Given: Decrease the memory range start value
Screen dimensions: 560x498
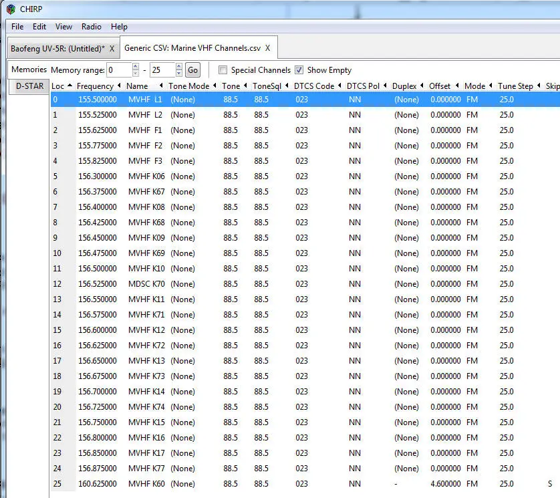Looking at the screenshot, I should tap(136, 74).
